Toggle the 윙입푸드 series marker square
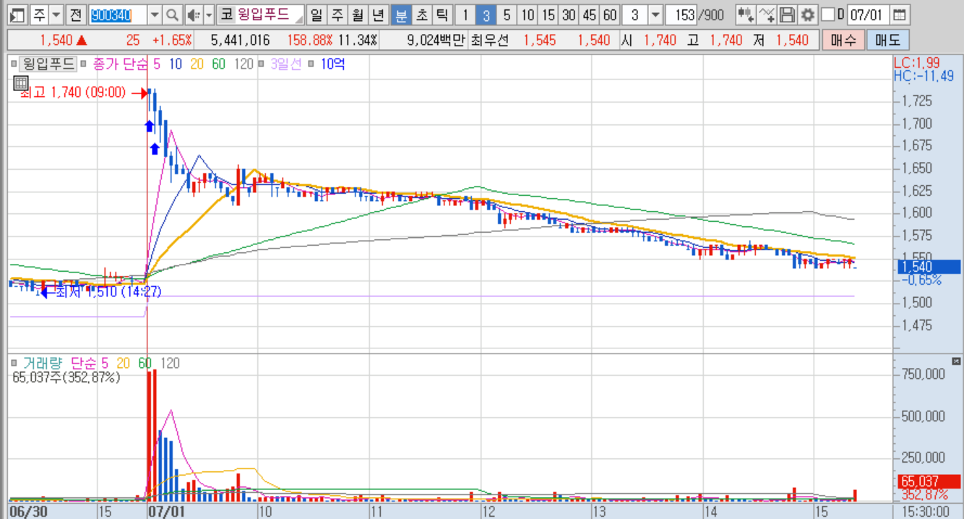This screenshot has width=964, height=519. coord(15,65)
